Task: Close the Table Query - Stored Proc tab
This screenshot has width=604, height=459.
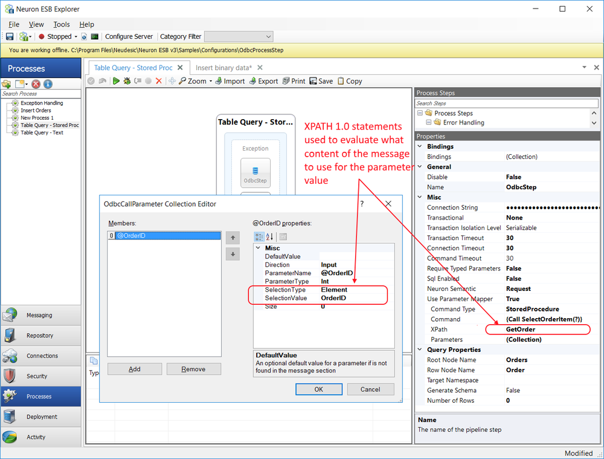Action: click(180, 68)
